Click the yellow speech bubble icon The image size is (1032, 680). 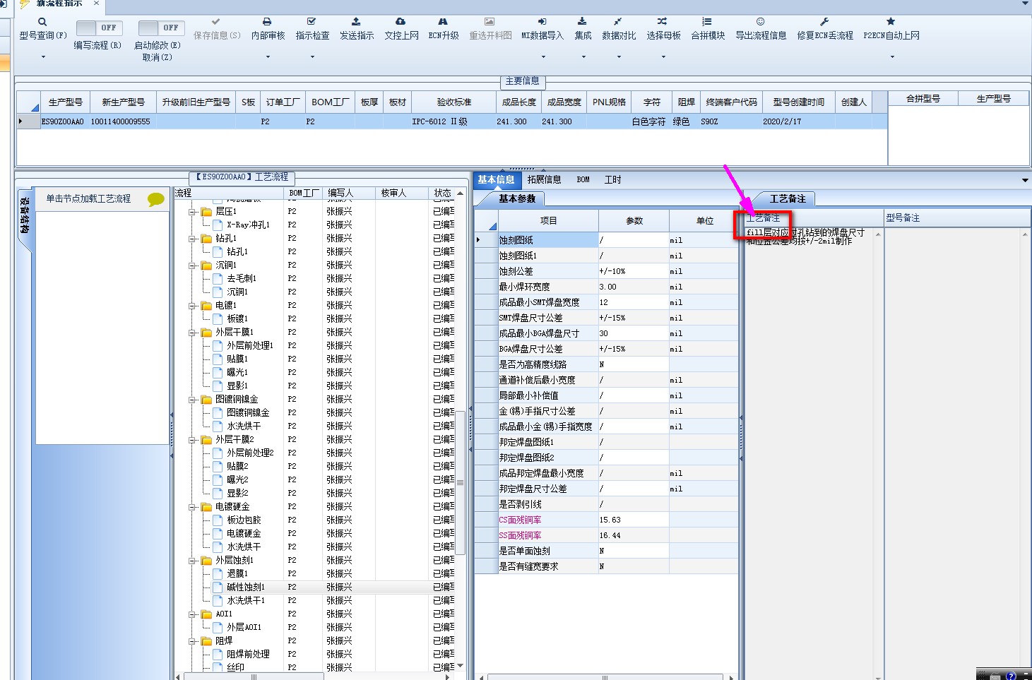(x=156, y=199)
